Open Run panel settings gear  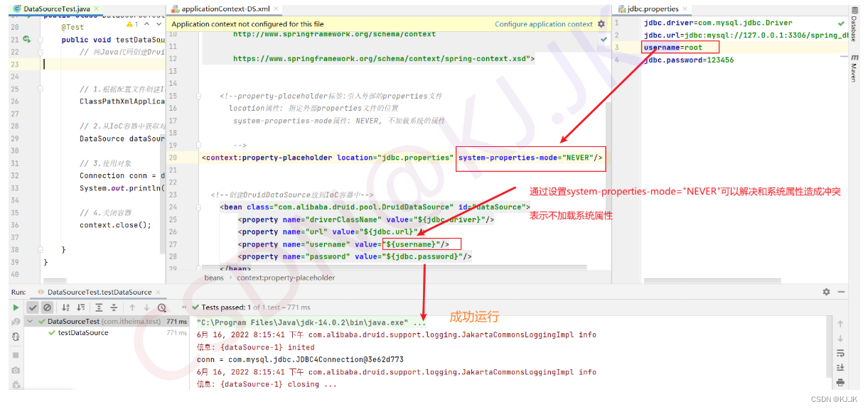click(826, 292)
